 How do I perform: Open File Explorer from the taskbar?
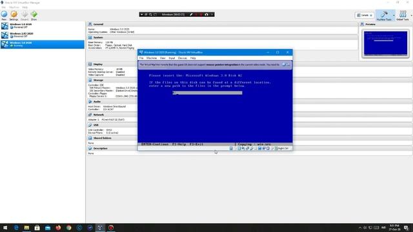[26, 227]
